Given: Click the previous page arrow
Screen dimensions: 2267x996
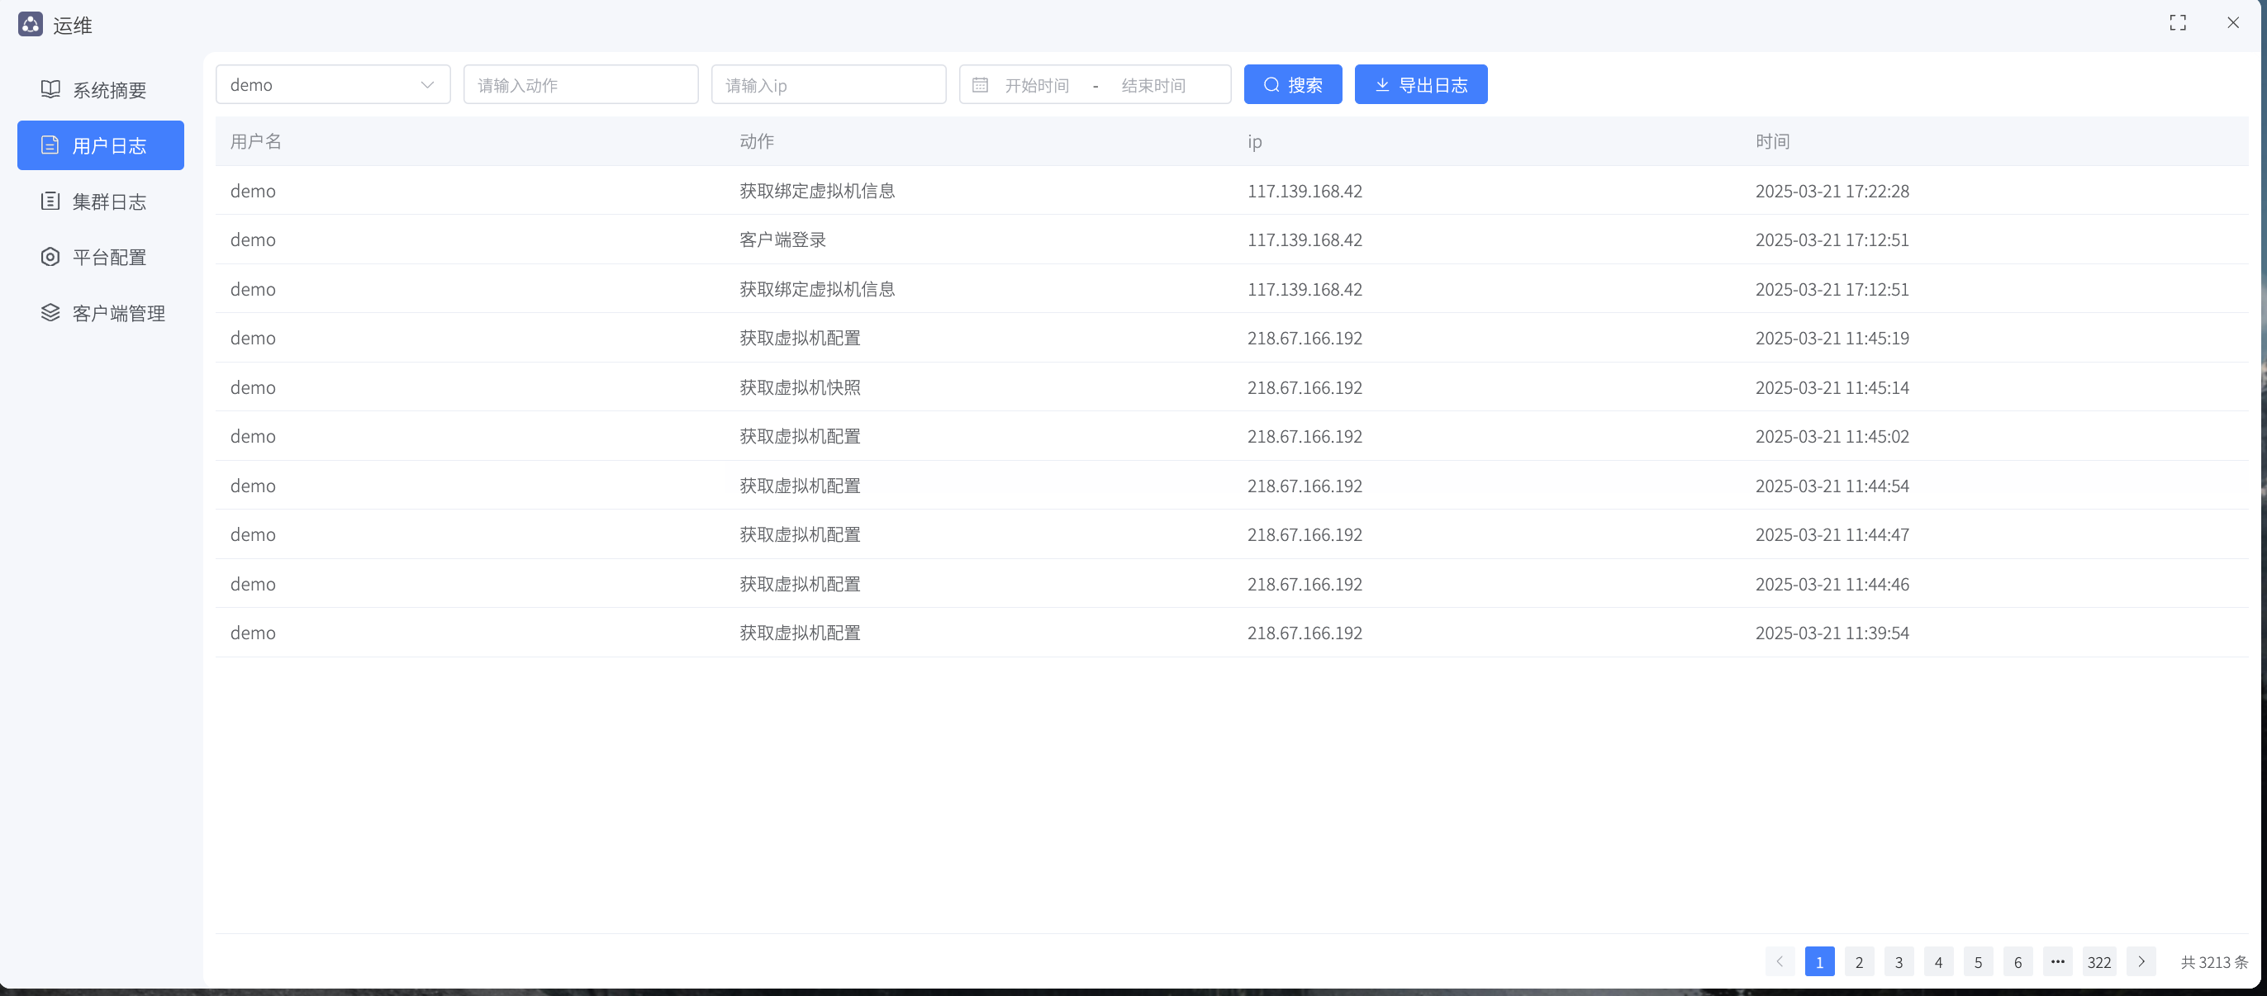Looking at the screenshot, I should click(1780, 961).
